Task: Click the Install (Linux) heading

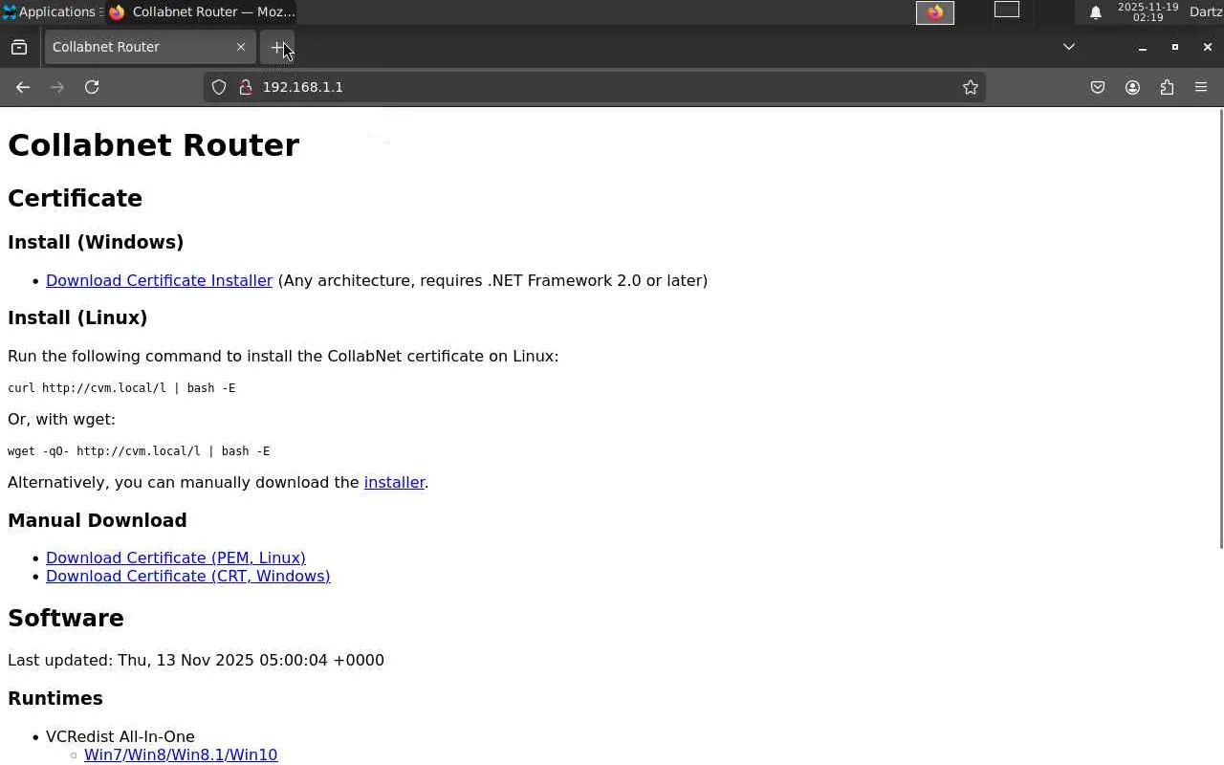Action: (x=77, y=317)
